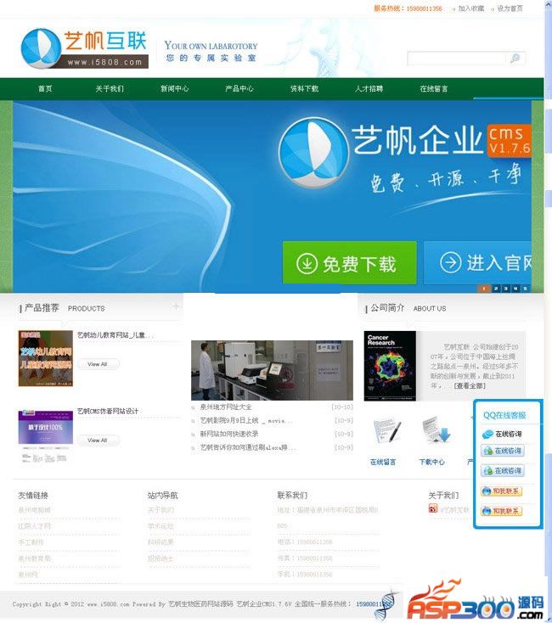This screenshot has height=623, width=552.
Task: Click the 加入收藏 link at top
Action: (x=471, y=8)
